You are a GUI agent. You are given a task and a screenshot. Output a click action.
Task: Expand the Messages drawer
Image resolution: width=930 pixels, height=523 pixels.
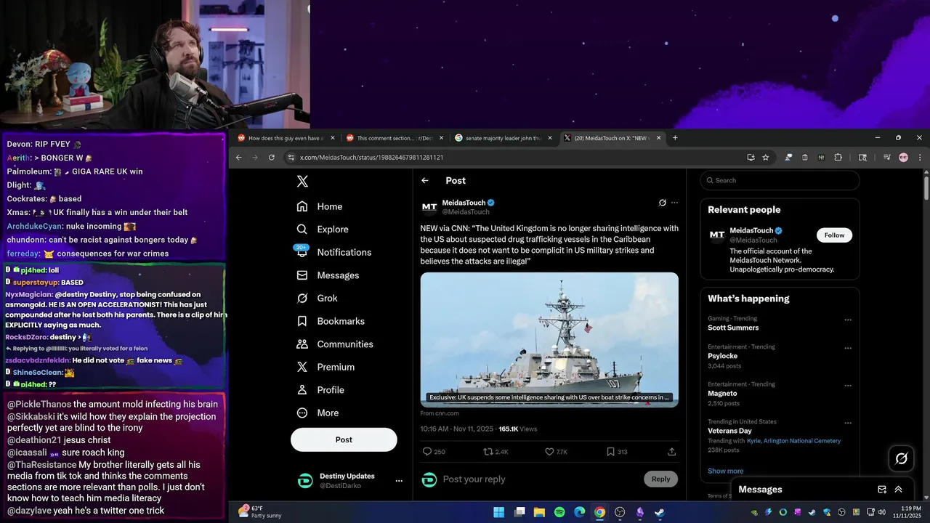[898, 490]
